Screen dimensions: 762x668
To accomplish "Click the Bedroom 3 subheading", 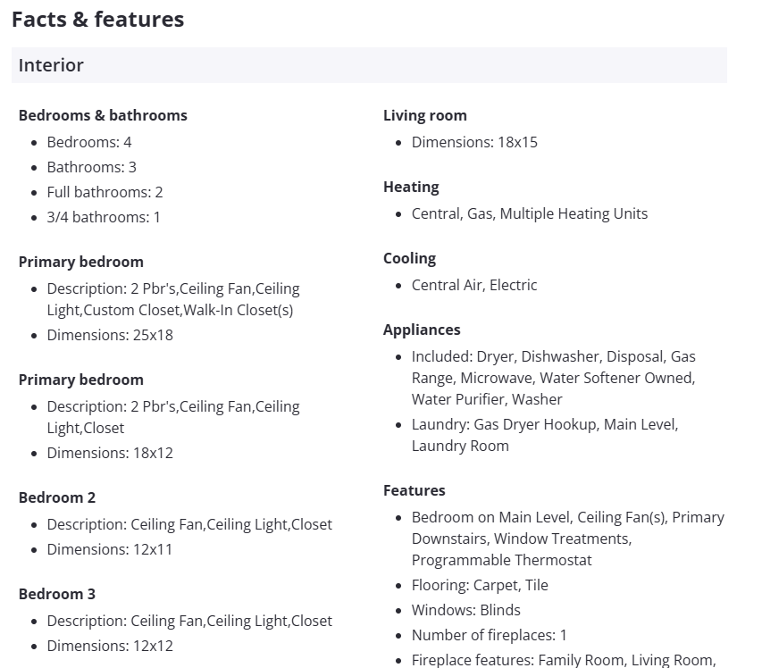I will coord(57,594).
